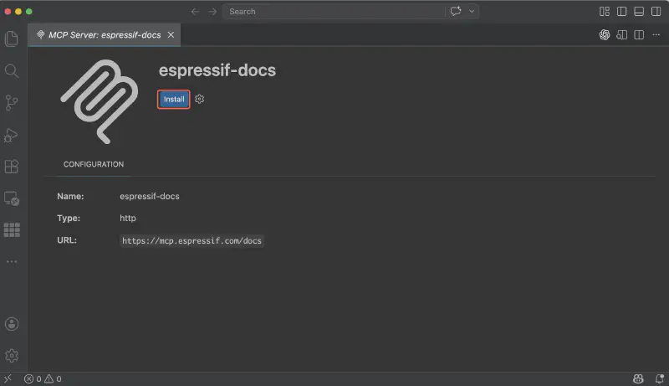Screen dimensions: 669x386
Task: Click the open-to-side preview editor icon
Action: (621, 35)
